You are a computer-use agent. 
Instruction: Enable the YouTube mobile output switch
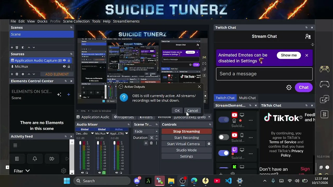(x=223, y=137)
